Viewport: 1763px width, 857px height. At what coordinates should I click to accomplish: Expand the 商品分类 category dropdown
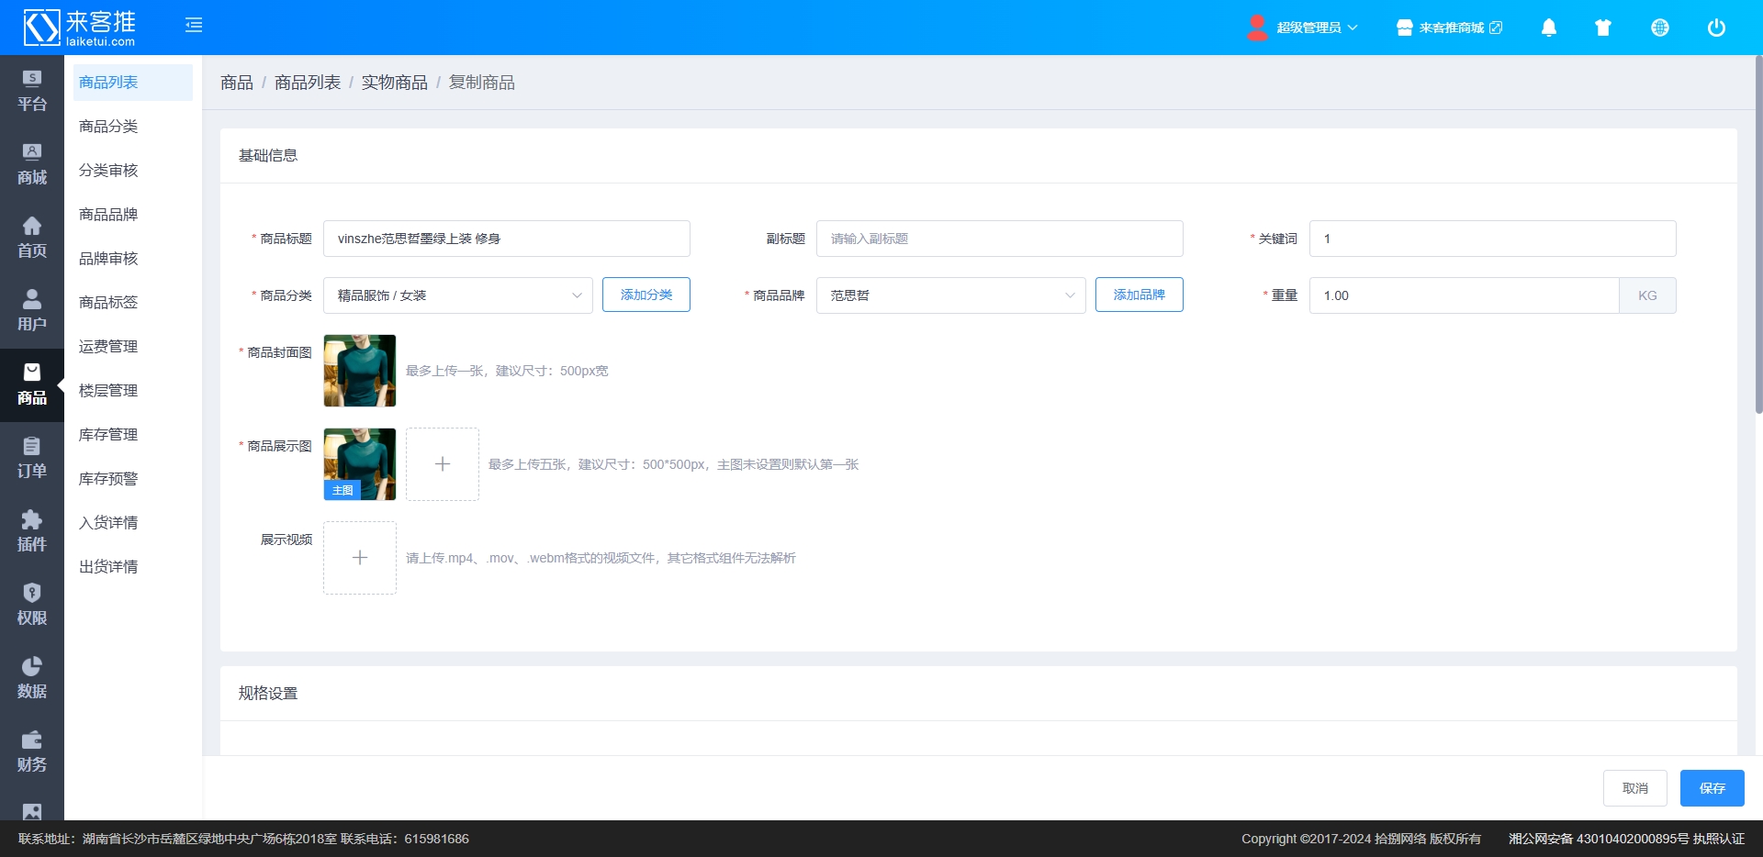pos(457,295)
